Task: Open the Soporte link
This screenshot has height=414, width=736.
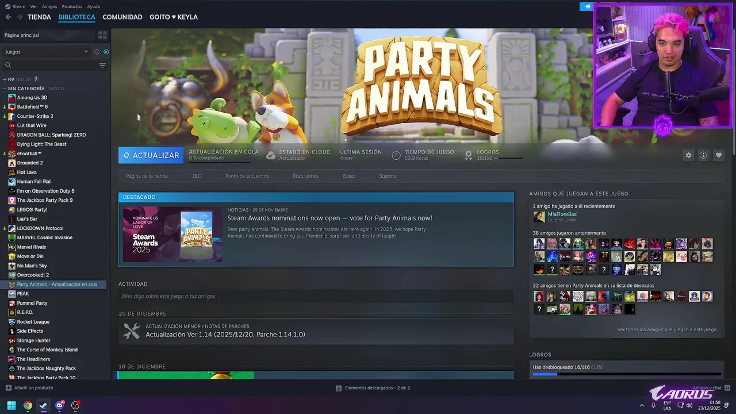Action: [x=388, y=176]
